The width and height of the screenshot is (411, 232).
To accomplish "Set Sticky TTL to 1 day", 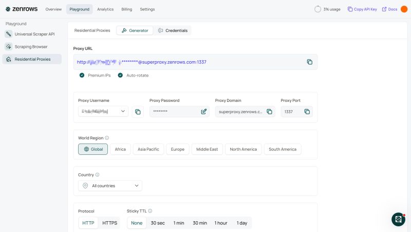I will click(242, 223).
